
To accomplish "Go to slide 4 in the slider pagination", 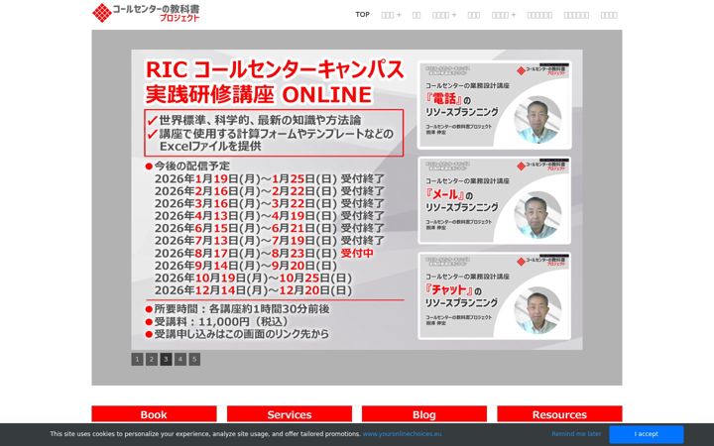I will click(180, 359).
